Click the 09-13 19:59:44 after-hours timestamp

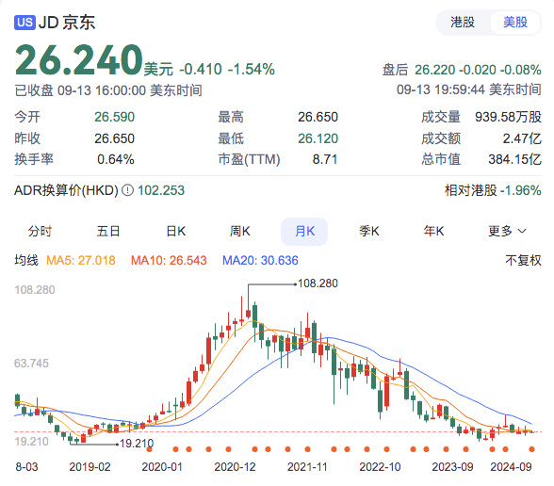469,89
